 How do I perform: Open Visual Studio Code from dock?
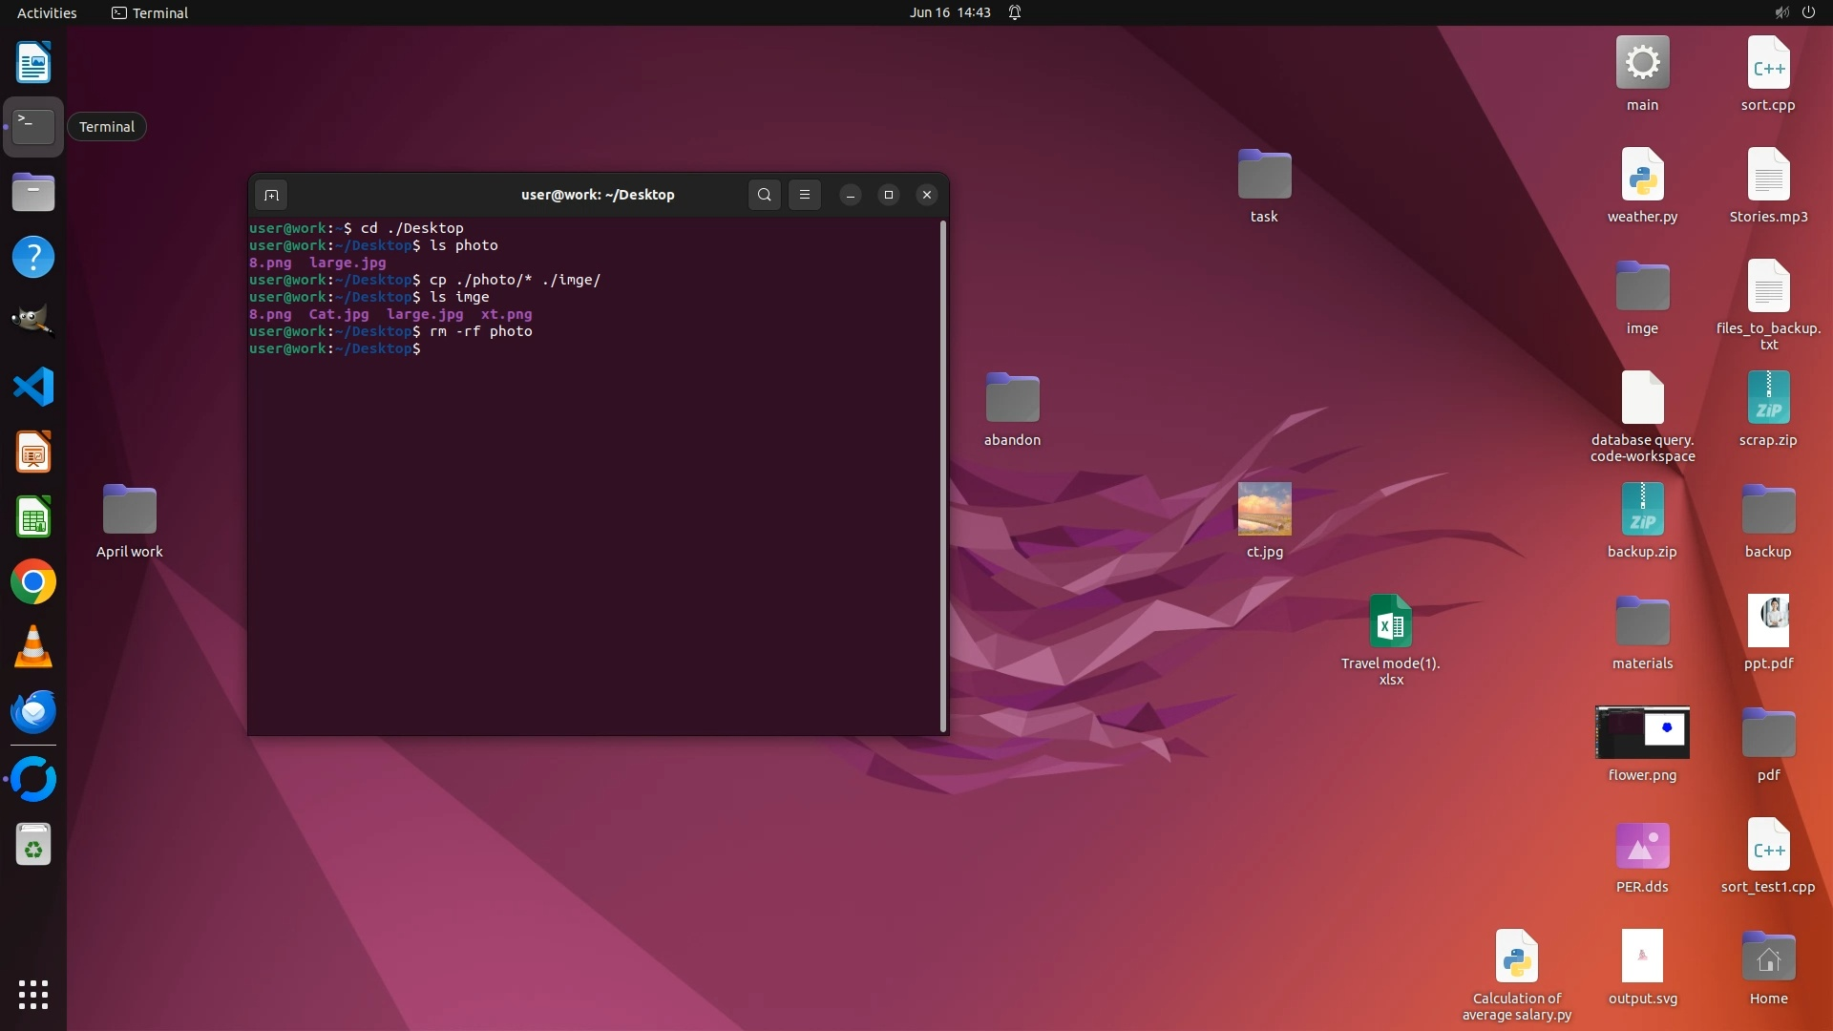pos(33,388)
